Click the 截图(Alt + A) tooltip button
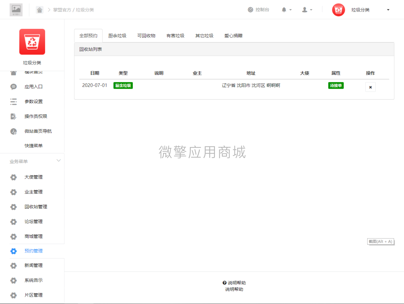The image size is (404, 304). (381, 242)
